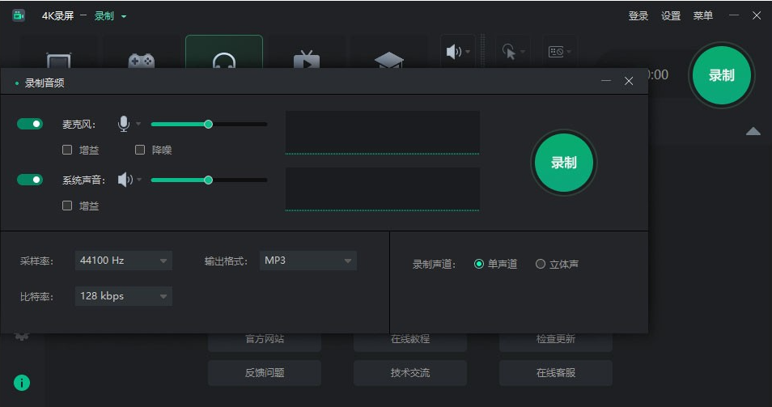The image size is (772, 407).
Task: Click the 麦克风 volume slider handle
Action: [x=208, y=124]
